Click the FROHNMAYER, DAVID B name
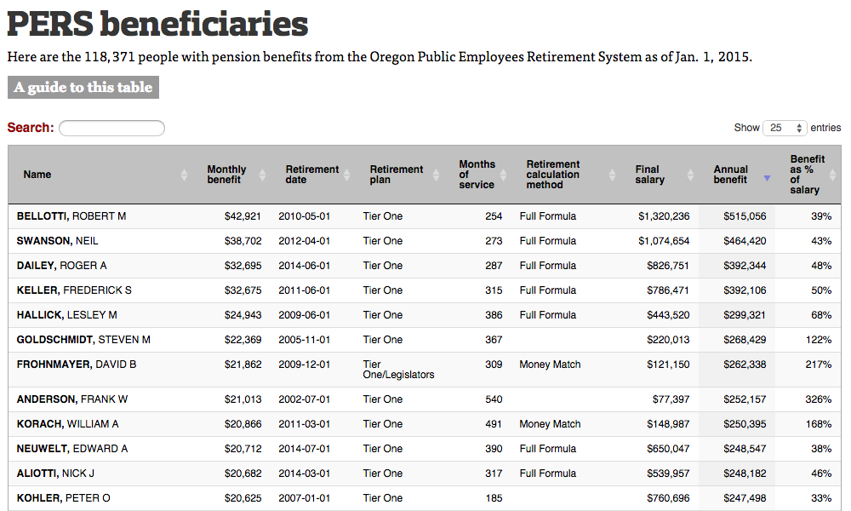 [77, 365]
